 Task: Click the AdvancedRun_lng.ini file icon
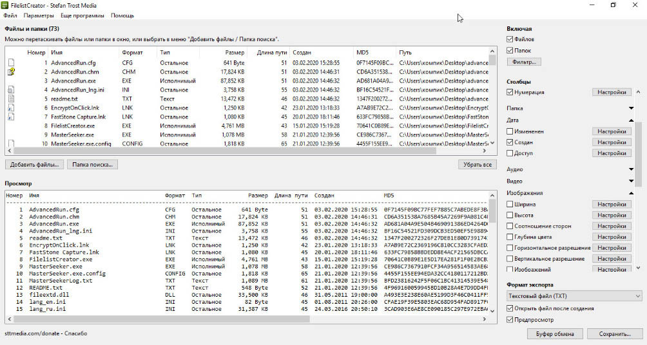click(x=11, y=90)
